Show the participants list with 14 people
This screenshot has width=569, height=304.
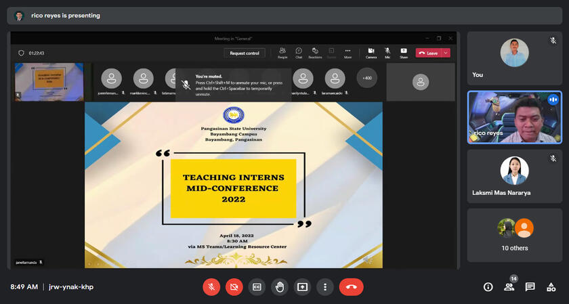point(509,287)
